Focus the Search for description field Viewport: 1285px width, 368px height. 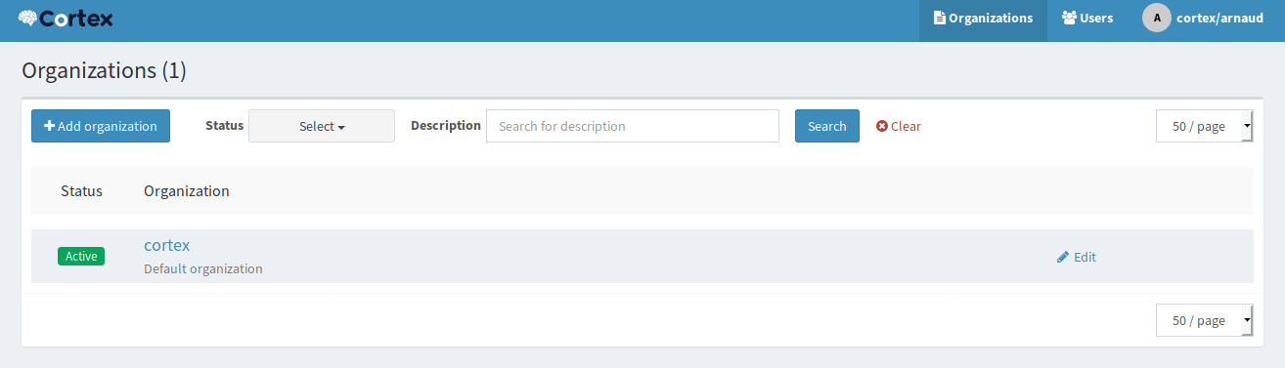click(633, 126)
